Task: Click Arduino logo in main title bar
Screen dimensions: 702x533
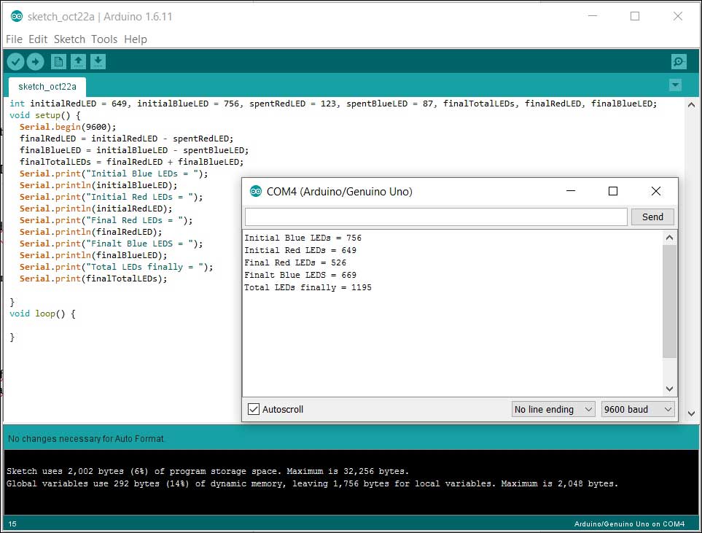Action: pos(16,16)
